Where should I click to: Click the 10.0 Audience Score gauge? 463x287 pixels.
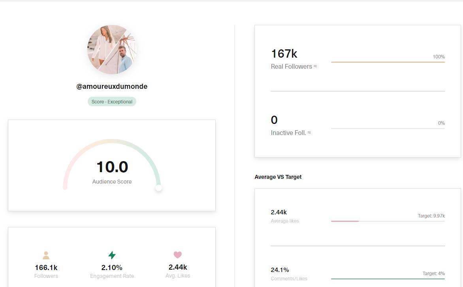pos(112,167)
